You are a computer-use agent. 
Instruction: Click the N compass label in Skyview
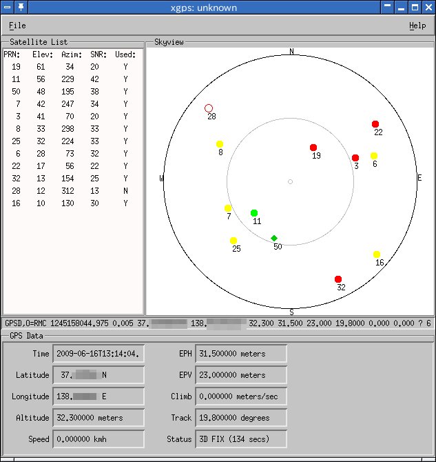pos(291,51)
